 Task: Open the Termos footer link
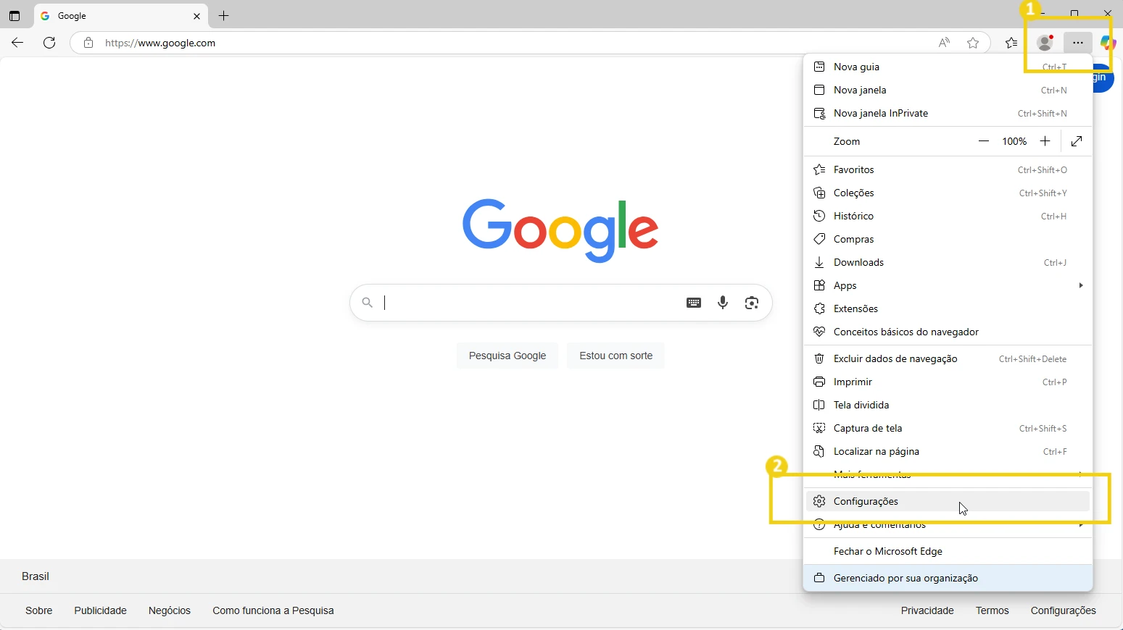[993, 610]
